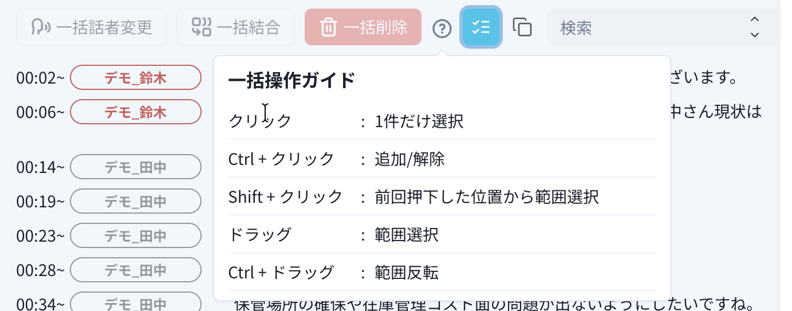Select the デモ_鈴木 speaker tag at 00:02

tap(136, 78)
